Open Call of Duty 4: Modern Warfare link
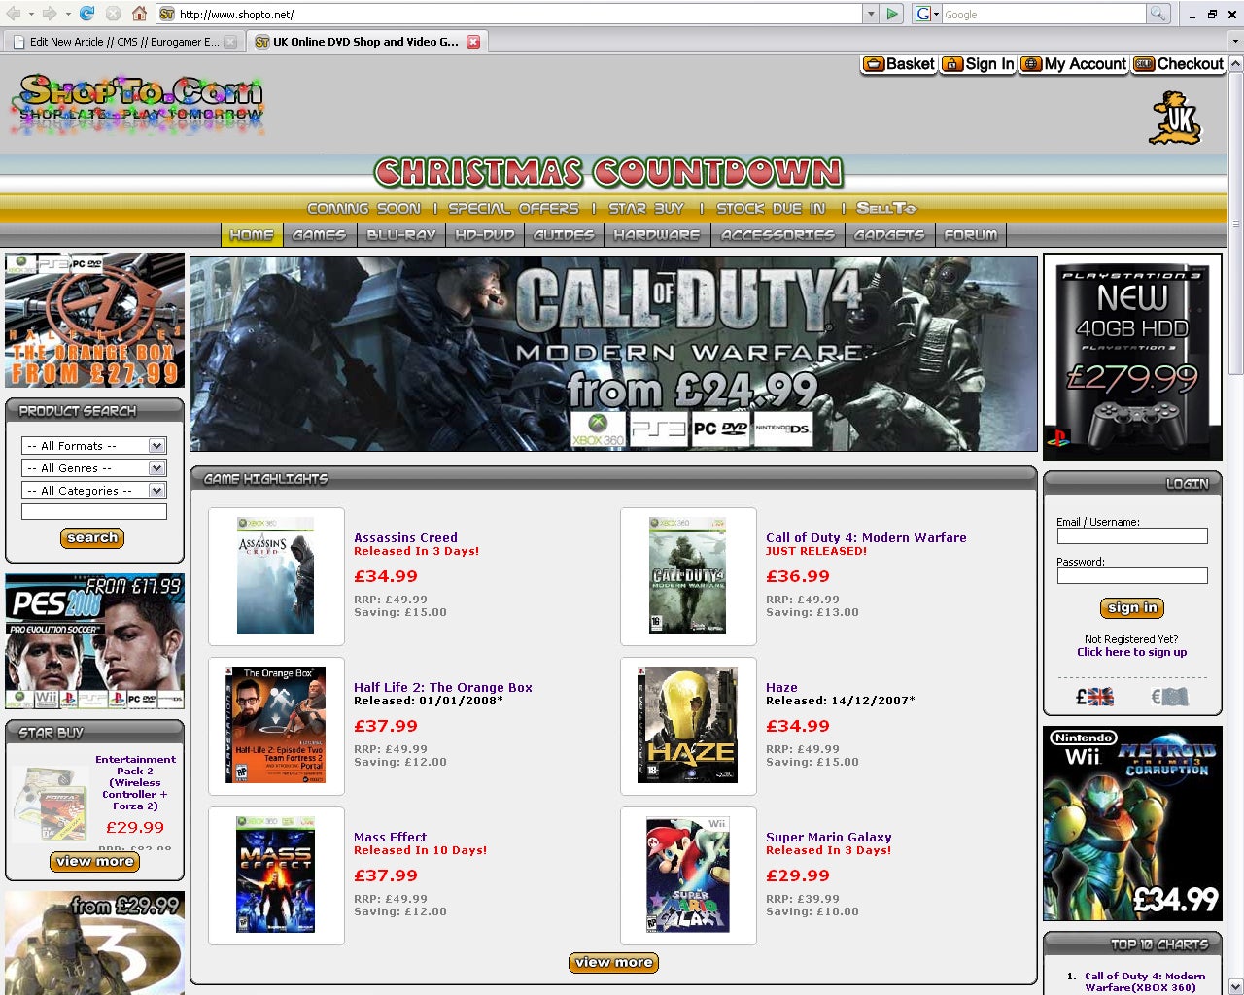1244x995 pixels. (866, 537)
